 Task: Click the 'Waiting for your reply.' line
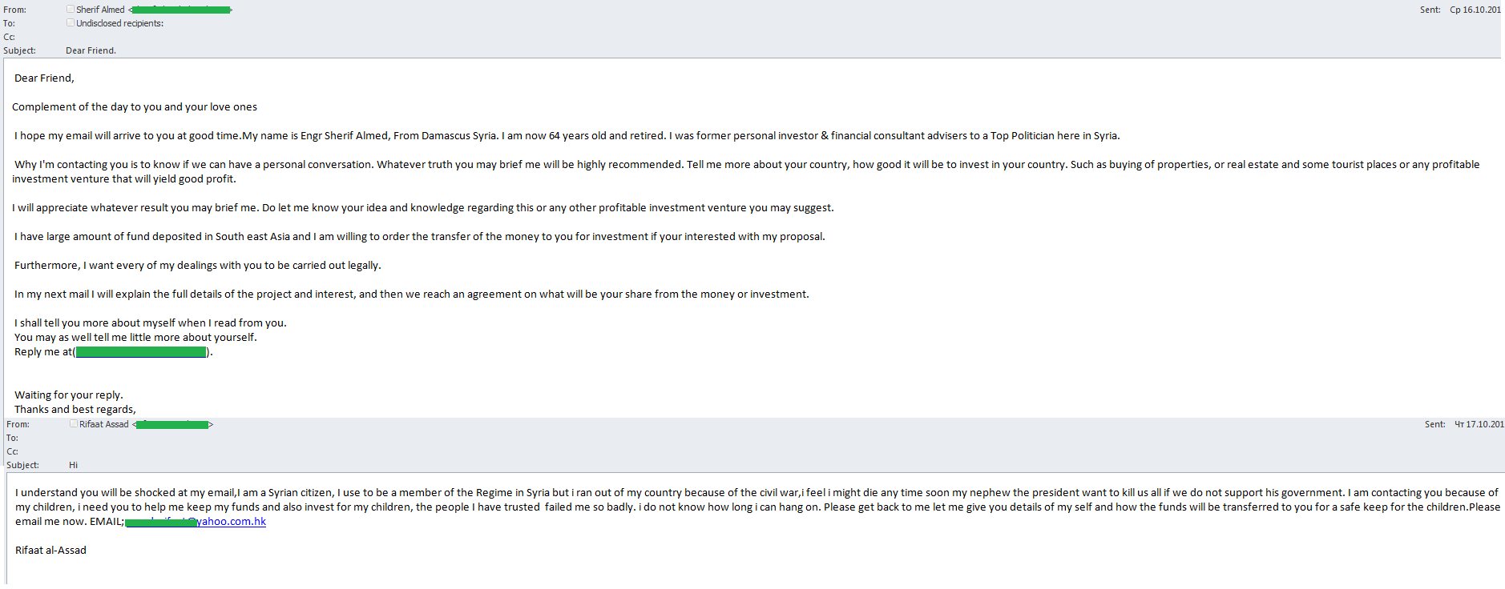tap(69, 395)
